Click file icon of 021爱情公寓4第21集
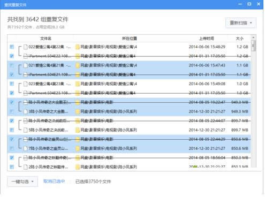265x197 pixels. [x=26, y=65]
